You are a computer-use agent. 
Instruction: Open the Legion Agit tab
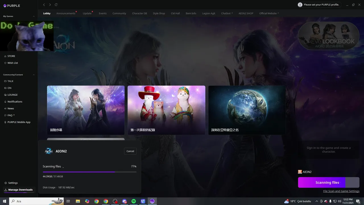tap(209, 13)
